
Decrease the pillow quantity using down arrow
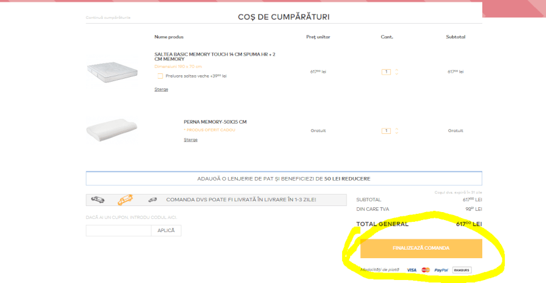click(x=397, y=133)
